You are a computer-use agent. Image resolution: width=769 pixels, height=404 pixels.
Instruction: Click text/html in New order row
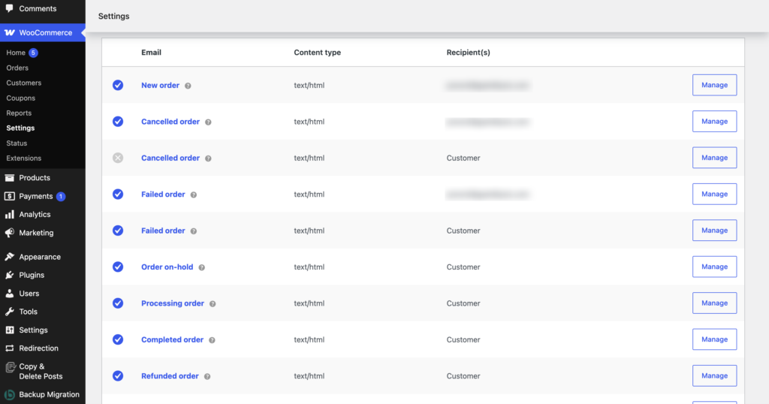[x=309, y=86]
